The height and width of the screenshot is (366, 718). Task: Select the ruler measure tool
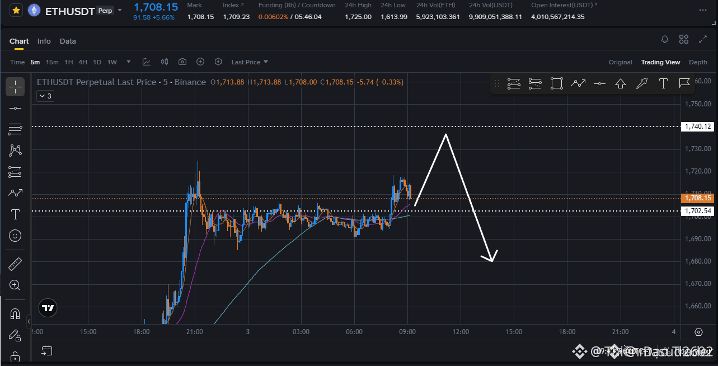15,264
